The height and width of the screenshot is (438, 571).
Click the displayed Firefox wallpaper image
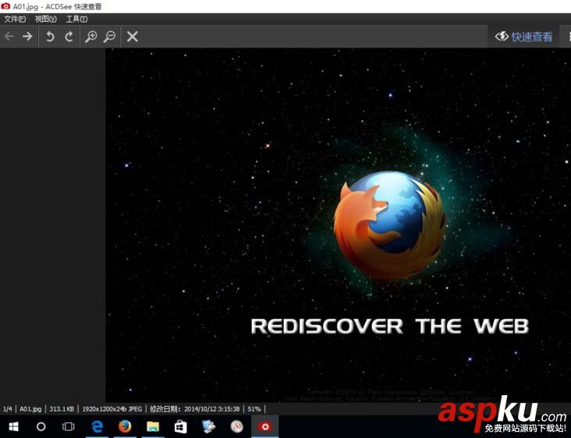pos(339,224)
